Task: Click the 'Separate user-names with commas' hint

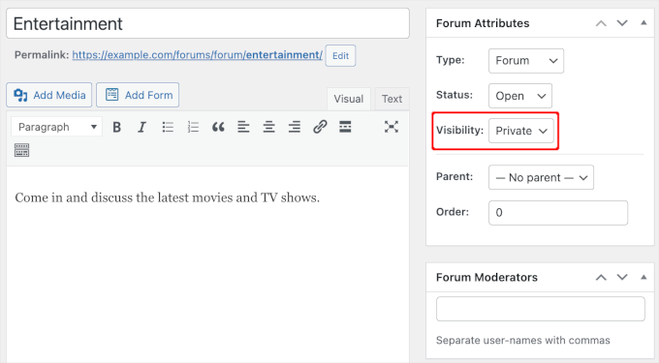Action: coord(522,341)
